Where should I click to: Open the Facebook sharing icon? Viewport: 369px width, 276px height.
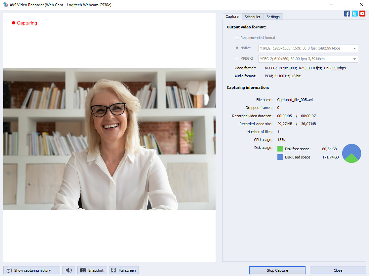(347, 14)
